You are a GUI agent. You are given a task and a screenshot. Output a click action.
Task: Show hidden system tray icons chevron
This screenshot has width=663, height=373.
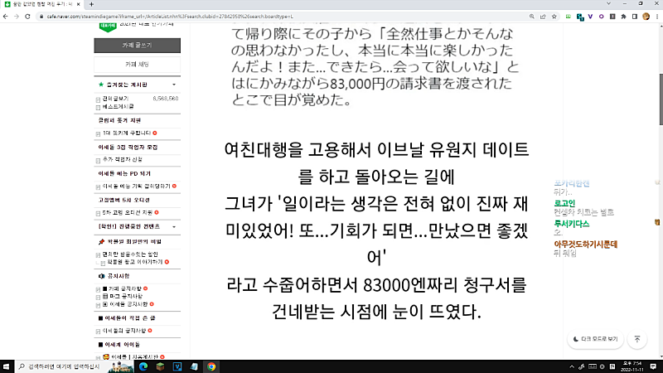tap(572, 366)
